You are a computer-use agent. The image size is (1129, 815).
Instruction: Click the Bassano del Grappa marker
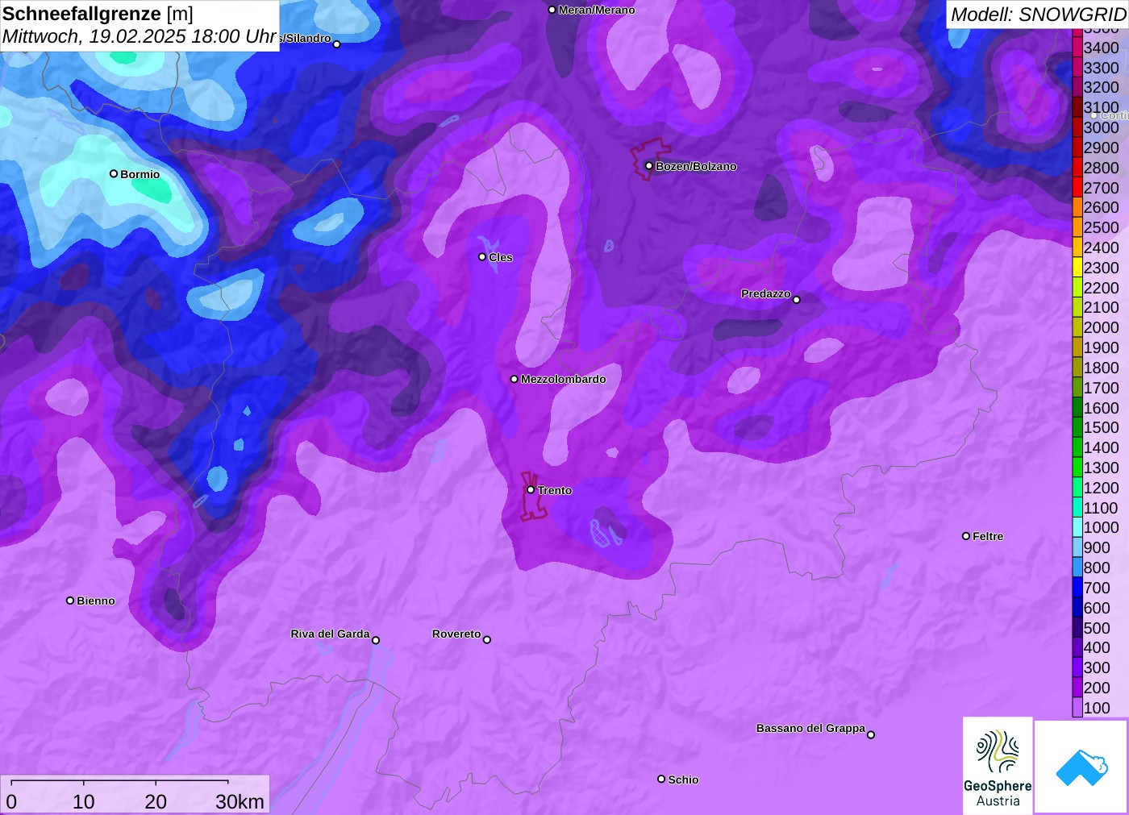tap(871, 734)
